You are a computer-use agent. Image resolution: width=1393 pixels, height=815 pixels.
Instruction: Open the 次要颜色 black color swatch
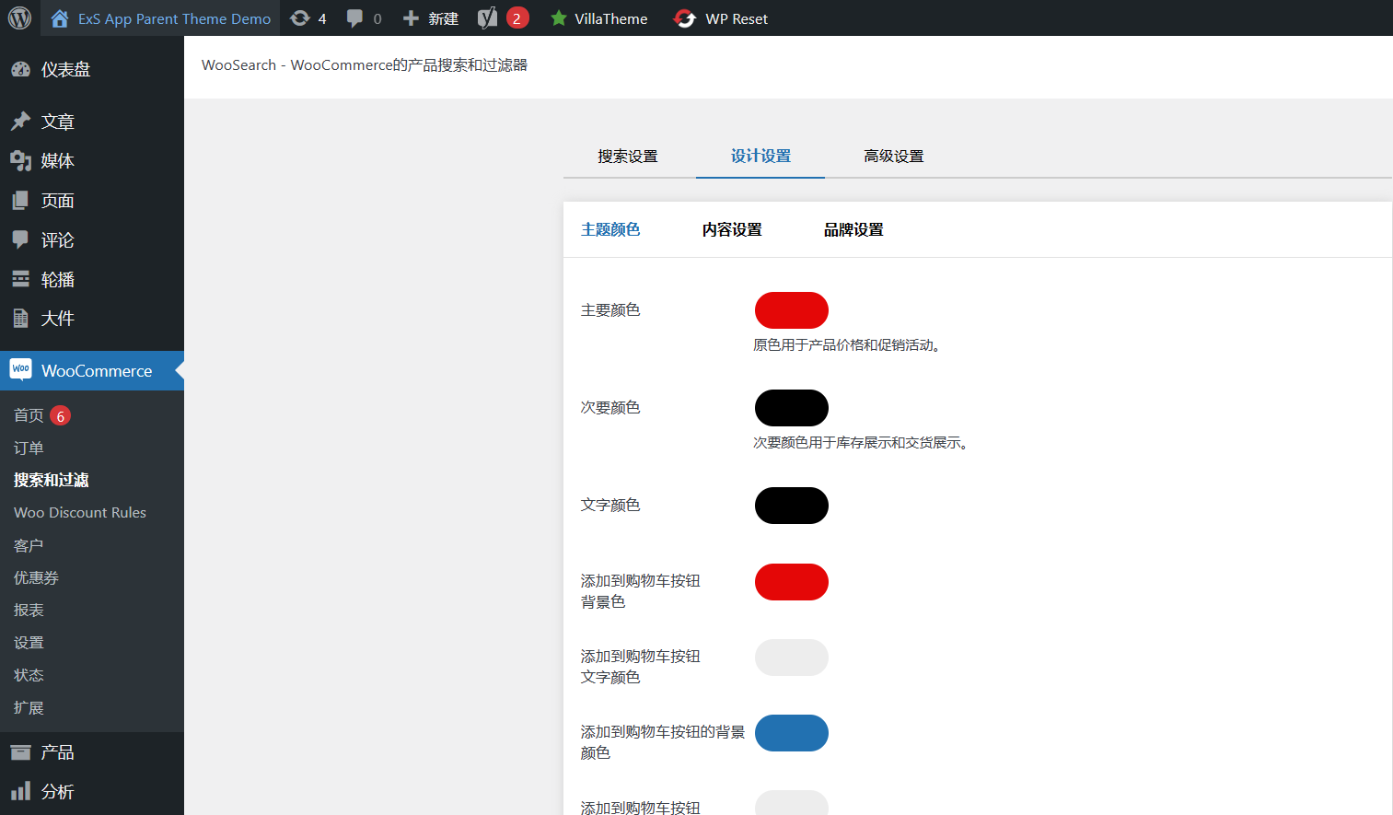[792, 408]
